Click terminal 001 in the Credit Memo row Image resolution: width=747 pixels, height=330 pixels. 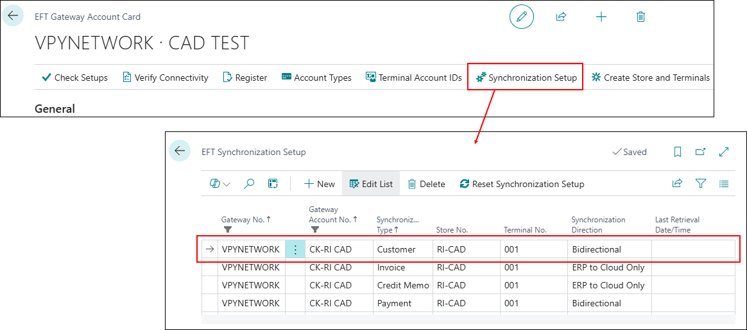pyautogui.click(x=533, y=285)
